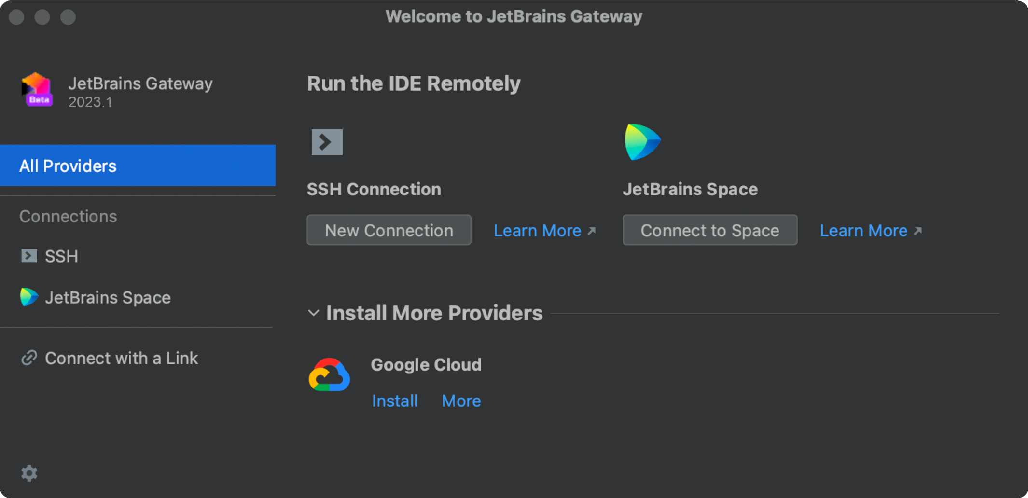Click the SSH Connection arrow icon

(327, 142)
